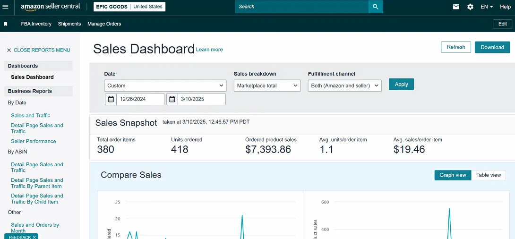Switch to Graph view
The image size is (515, 239).
pyautogui.click(x=453, y=175)
